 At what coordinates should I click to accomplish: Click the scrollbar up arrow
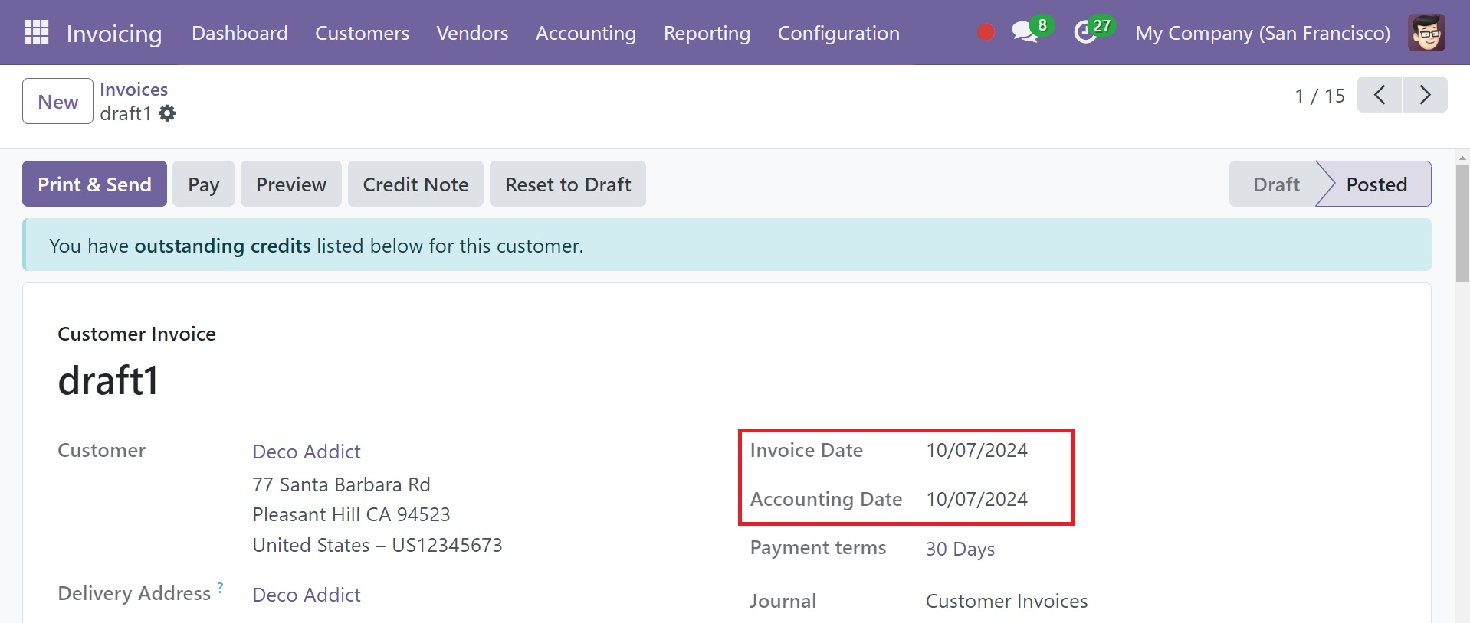click(1462, 158)
